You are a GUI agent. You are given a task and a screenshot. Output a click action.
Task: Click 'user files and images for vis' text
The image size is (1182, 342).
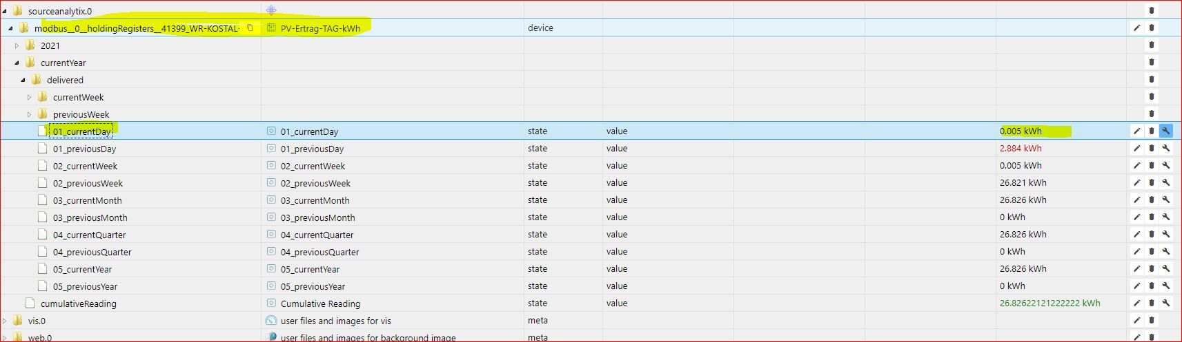point(336,321)
